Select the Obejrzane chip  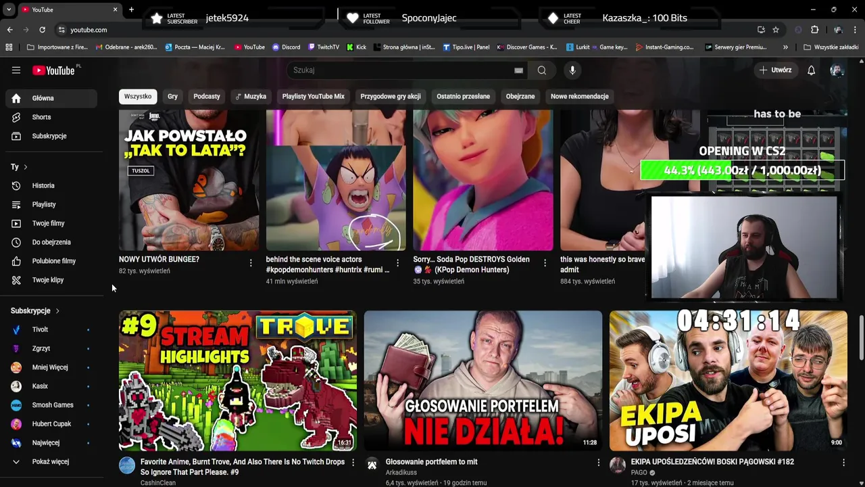(x=520, y=97)
